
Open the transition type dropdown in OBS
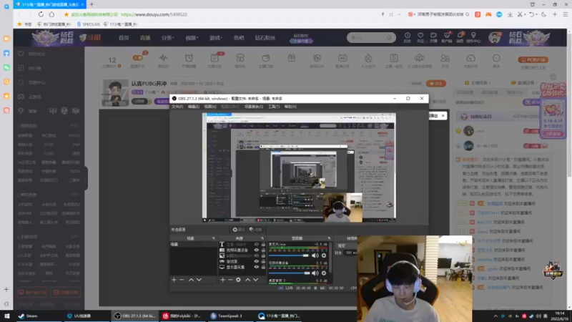(x=347, y=245)
